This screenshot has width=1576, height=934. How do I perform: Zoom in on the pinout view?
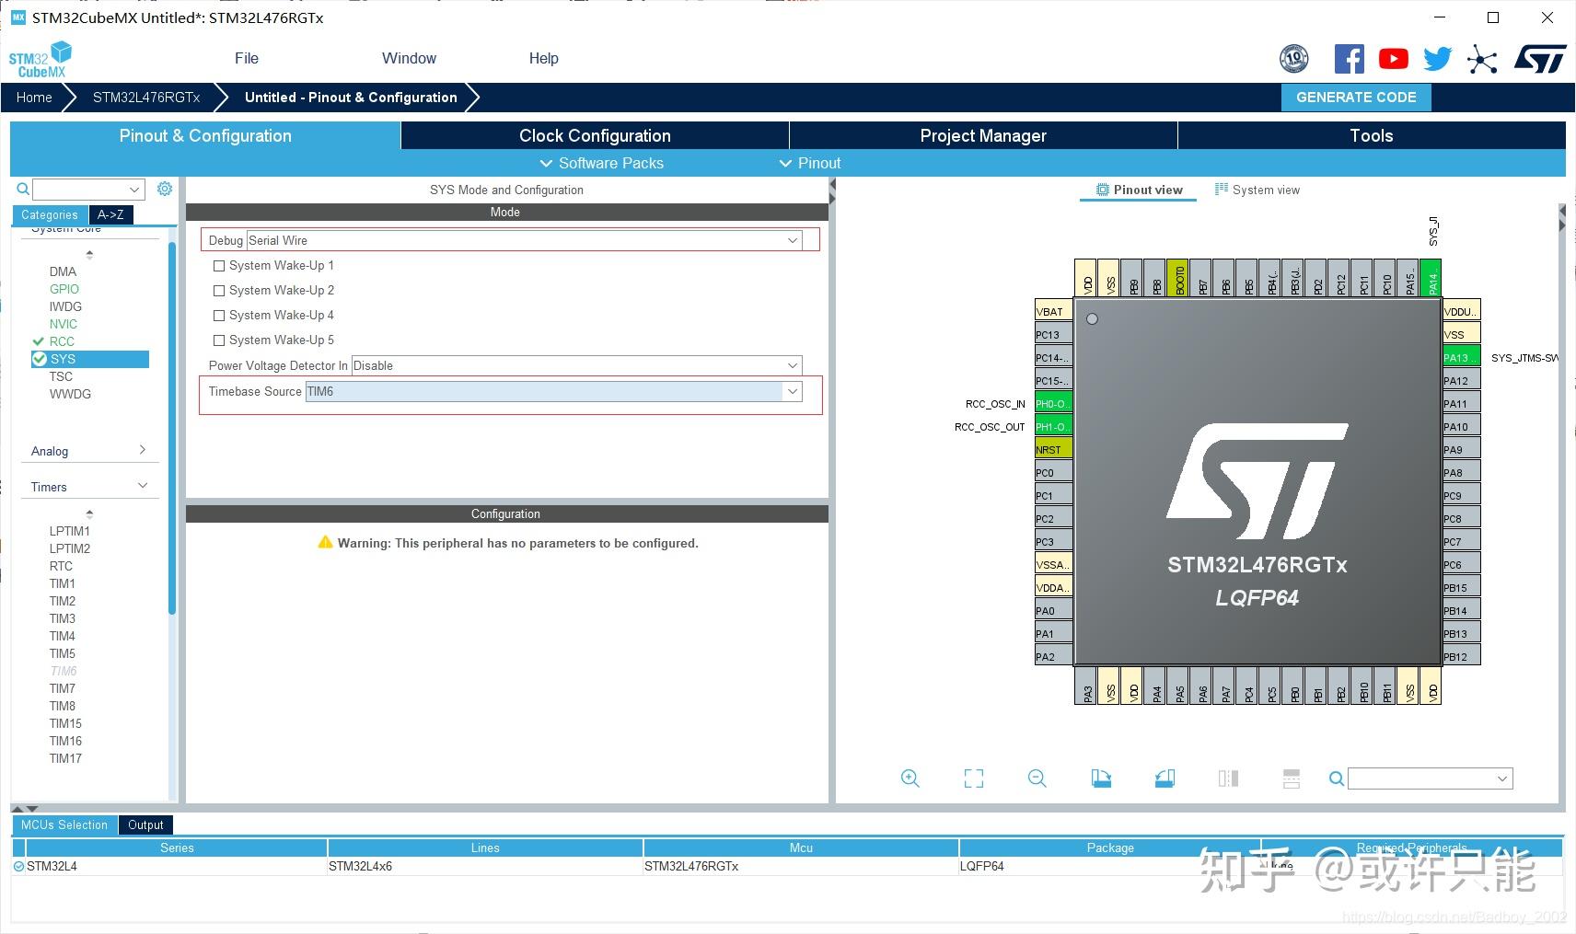pos(910,778)
